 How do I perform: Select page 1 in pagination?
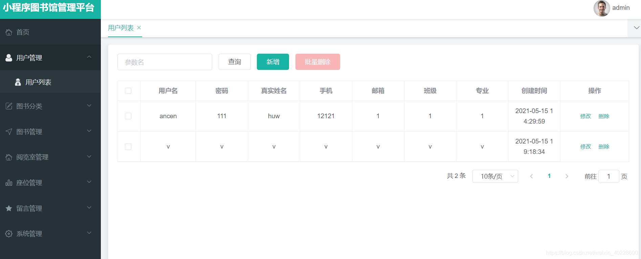point(549,176)
